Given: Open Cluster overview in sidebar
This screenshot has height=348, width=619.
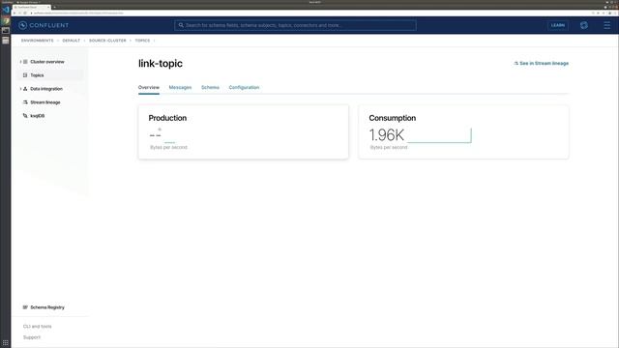Looking at the screenshot, I should [47, 62].
